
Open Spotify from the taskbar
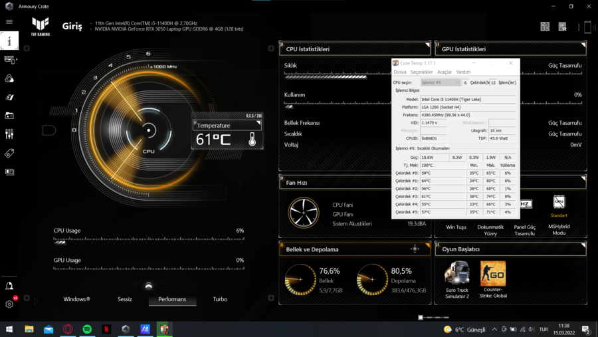pyautogui.click(x=87, y=329)
